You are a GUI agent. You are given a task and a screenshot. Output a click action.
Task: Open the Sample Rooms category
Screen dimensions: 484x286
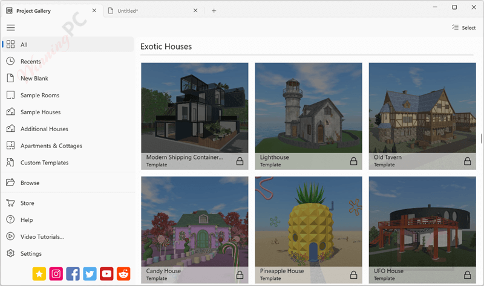coord(40,96)
